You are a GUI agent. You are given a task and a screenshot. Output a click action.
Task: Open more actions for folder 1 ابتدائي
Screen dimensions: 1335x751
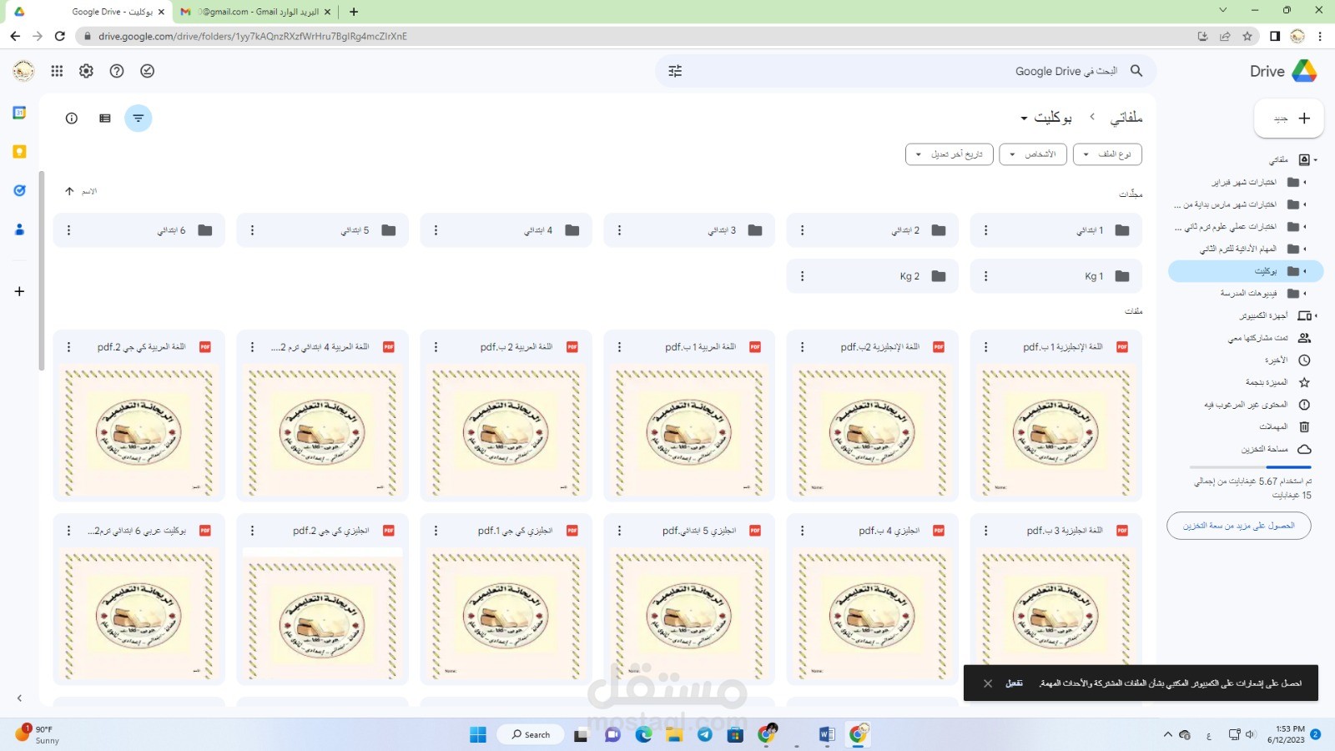(x=986, y=230)
